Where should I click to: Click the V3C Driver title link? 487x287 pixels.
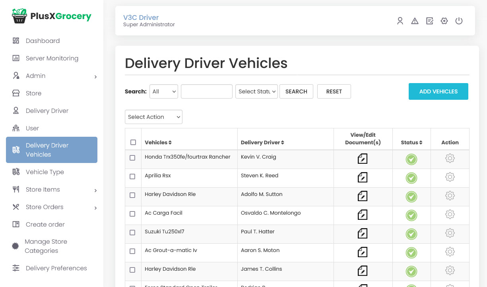(141, 17)
